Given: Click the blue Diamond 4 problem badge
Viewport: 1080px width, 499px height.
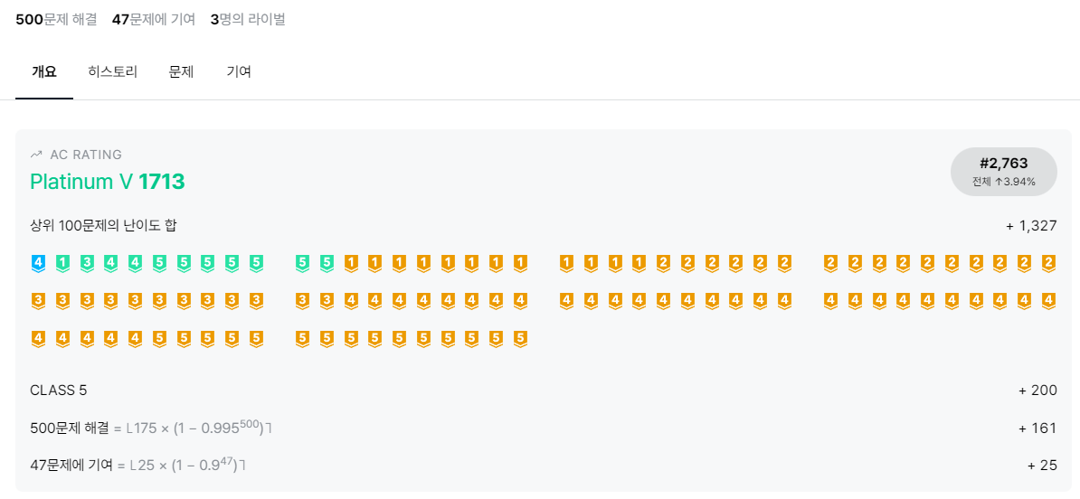Looking at the screenshot, I should 38,263.
